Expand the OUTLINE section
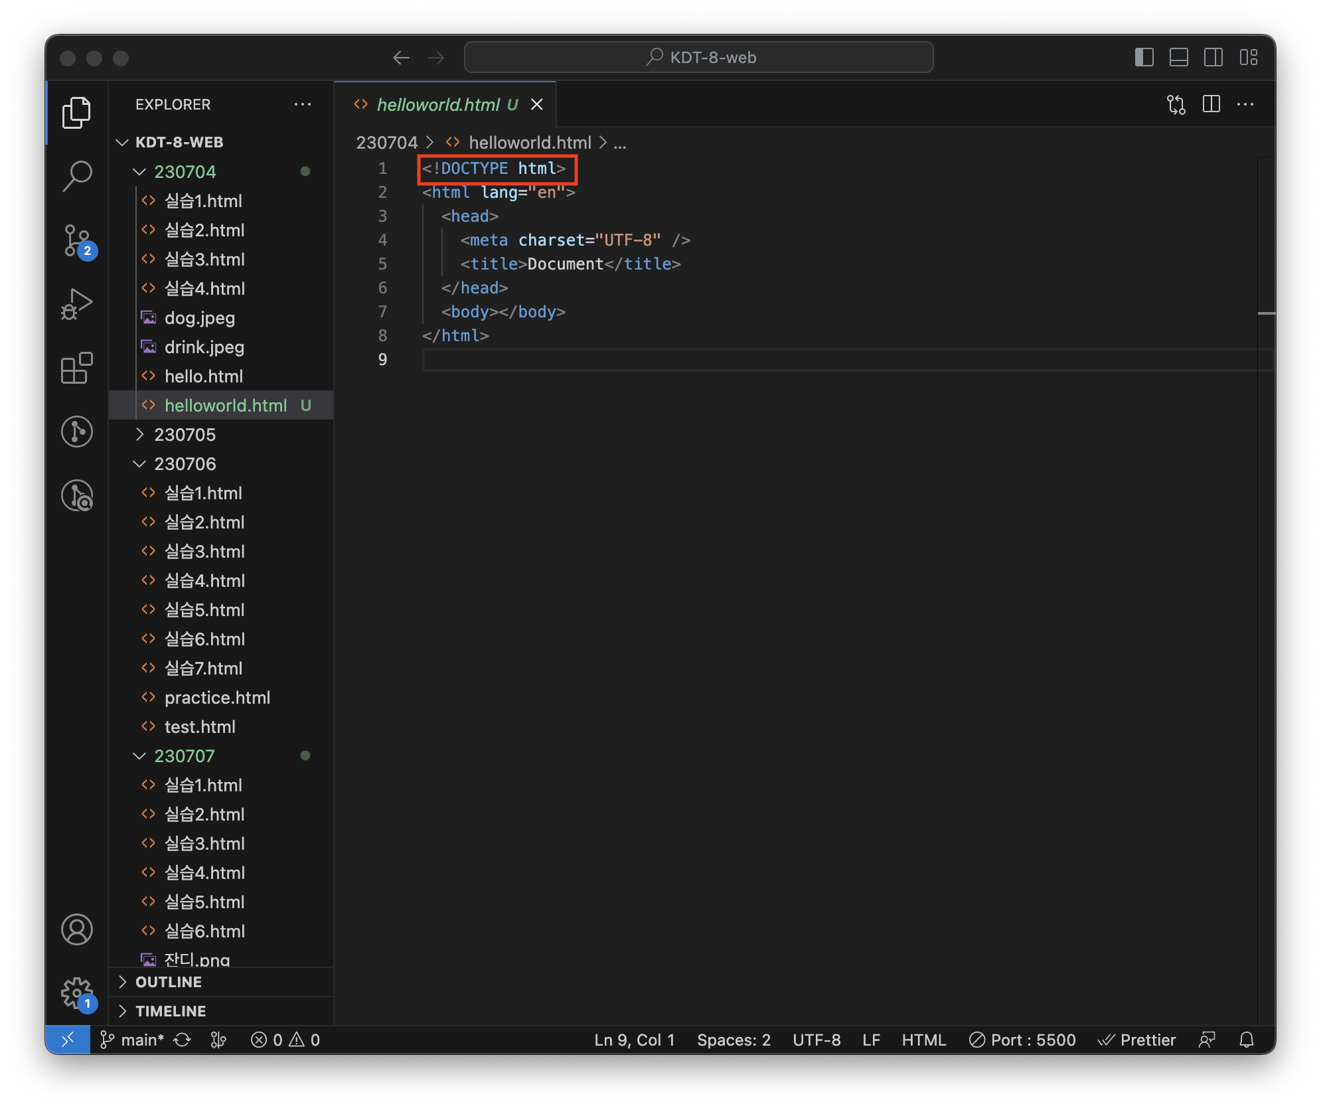Screen dimensions: 1321x1110 pyautogui.click(x=169, y=982)
